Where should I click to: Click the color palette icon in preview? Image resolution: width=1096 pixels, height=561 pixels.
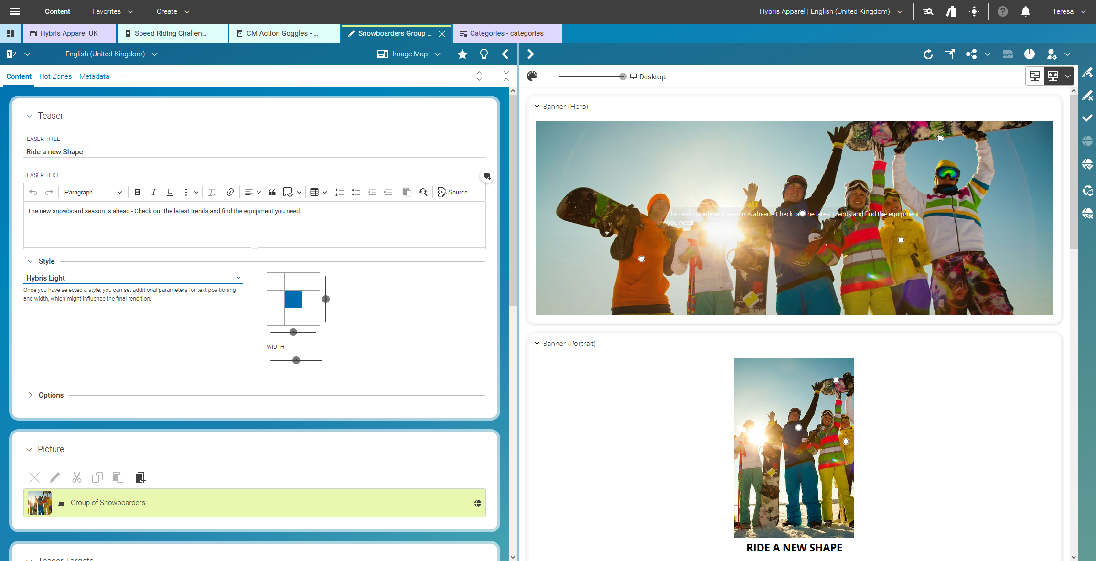coord(532,76)
